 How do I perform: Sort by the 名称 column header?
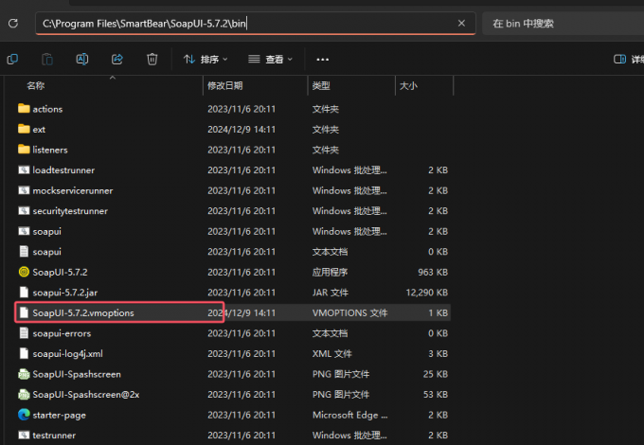[36, 85]
